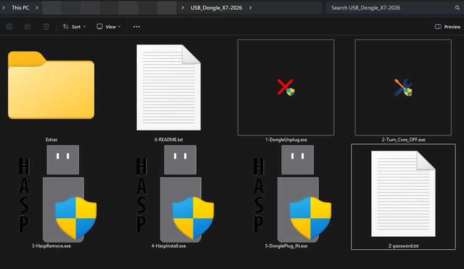The image size is (464, 269).
Task: Open the Extras folder icon
Action: coord(51,85)
